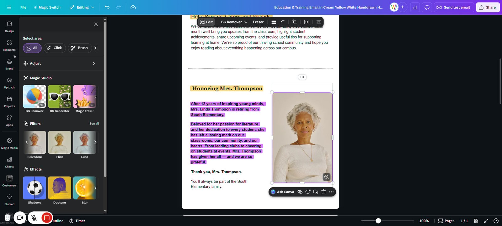This screenshot has width=502, height=226.
Task: Open the Magic Switch menu
Action: point(47,7)
